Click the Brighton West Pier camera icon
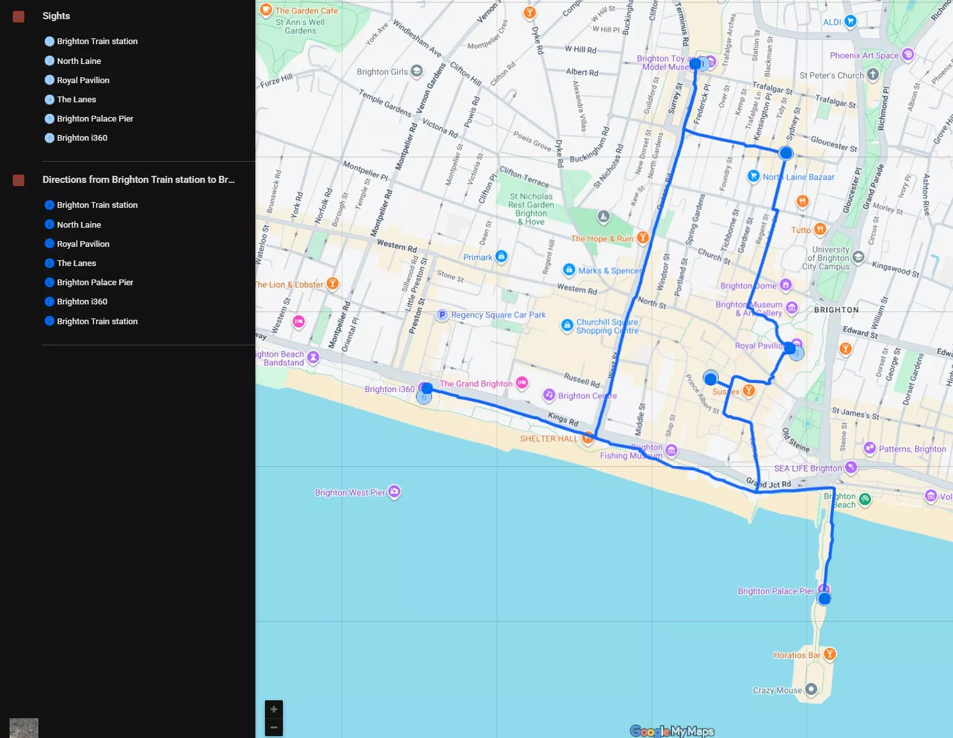Viewport: 953px width, 738px height. 394,492
